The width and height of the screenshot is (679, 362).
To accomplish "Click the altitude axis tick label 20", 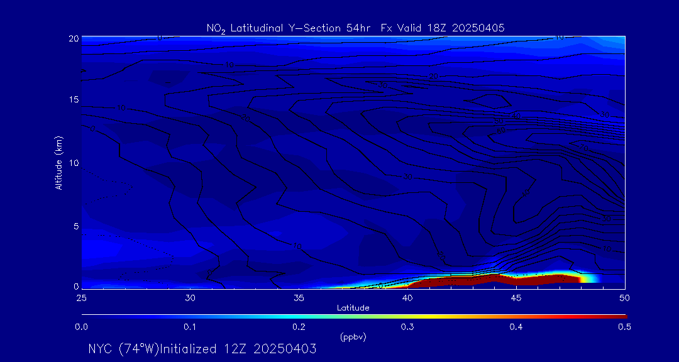I will click(x=74, y=38).
